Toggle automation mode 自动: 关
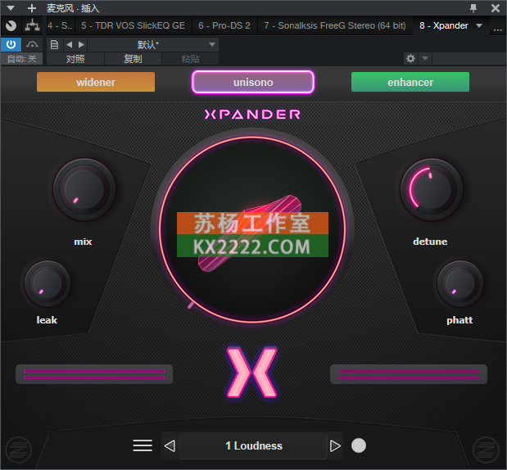The height and width of the screenshot is (470, 507). pyautogui.click(x=21, y=59)
